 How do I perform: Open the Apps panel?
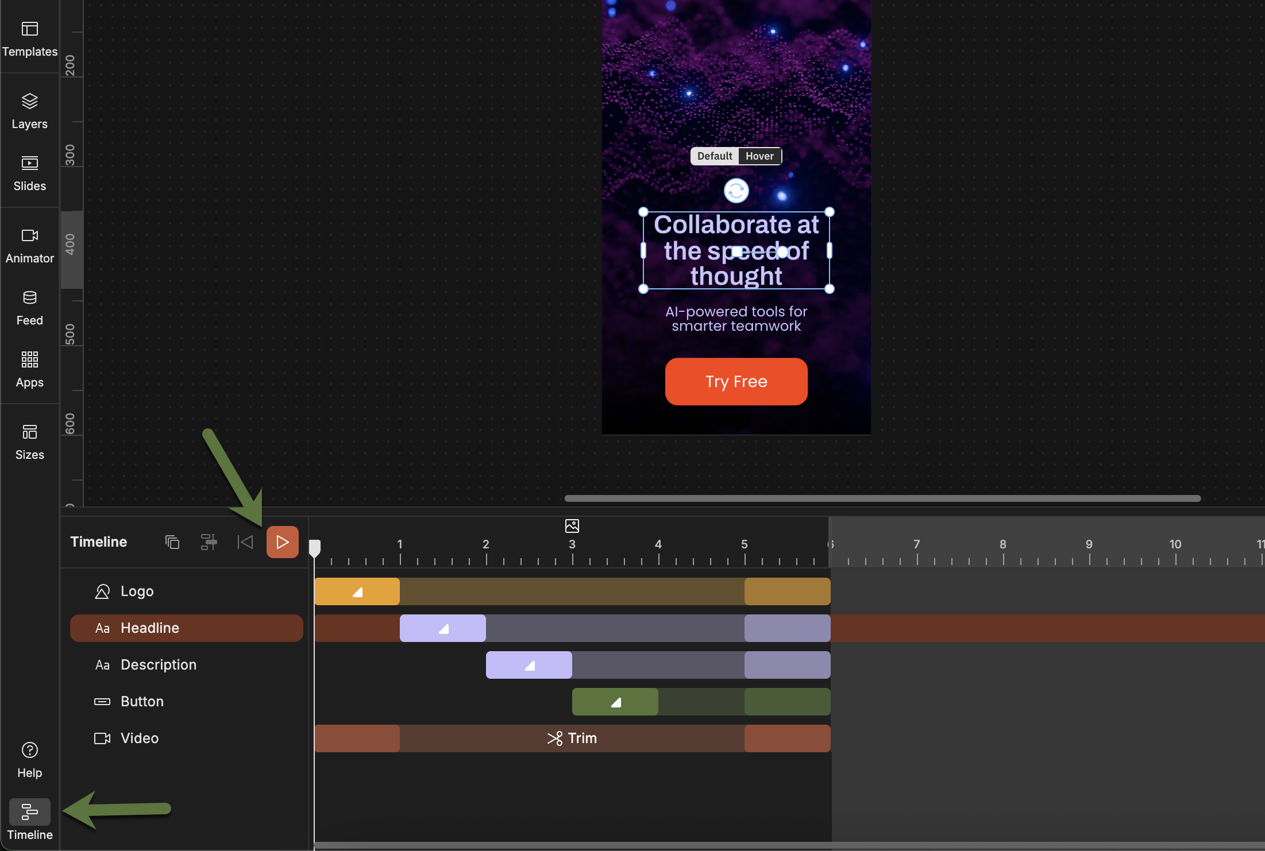30,369
